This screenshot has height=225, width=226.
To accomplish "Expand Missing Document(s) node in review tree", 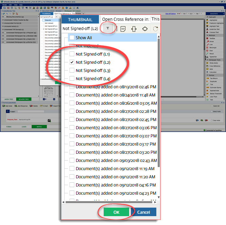I will click(x=3, y=17).
